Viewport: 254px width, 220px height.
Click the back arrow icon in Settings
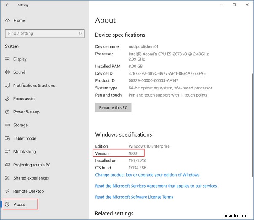7,5
